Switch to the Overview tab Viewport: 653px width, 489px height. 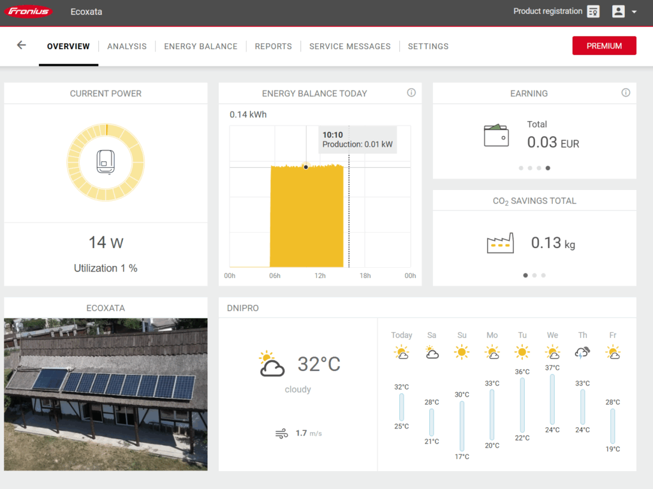tap(68, 47)
